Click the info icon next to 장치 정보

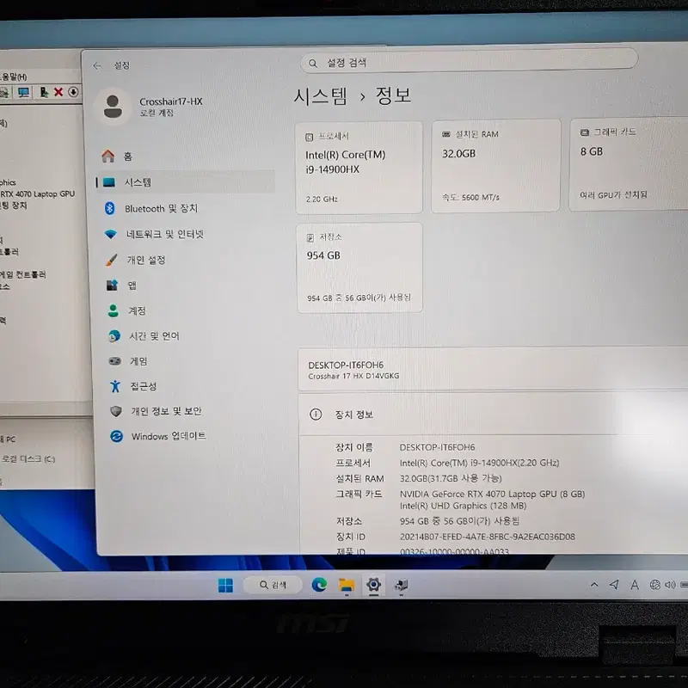[x=316, y=415]
